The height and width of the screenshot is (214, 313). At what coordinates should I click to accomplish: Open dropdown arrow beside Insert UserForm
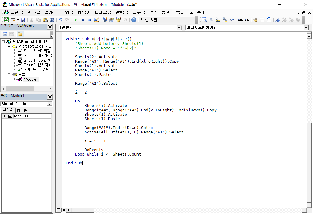pos(18,20)
